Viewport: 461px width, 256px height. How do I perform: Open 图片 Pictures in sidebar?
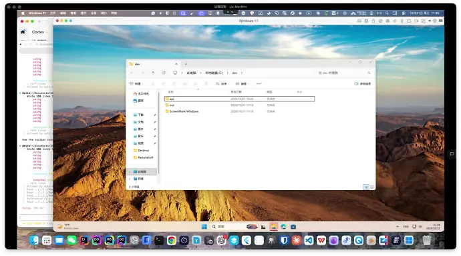138,129
